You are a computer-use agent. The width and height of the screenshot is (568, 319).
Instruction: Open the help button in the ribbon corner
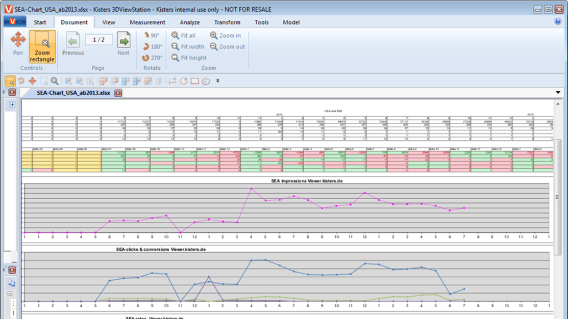[557, 22]
